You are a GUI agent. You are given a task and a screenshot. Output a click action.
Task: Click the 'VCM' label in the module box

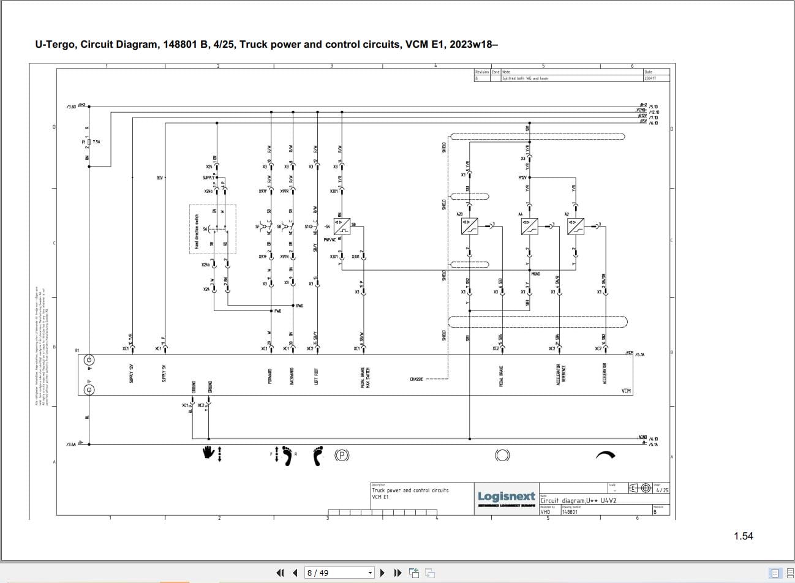pyautogui.click(x=626, y=391)
